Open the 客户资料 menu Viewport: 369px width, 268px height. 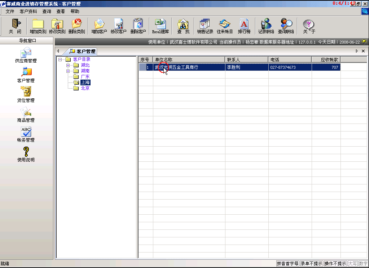coord(28,12)
